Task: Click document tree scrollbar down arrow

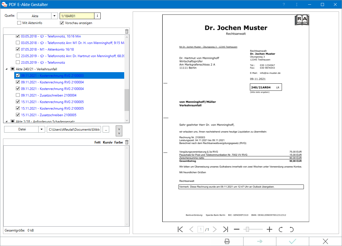Action: (x=127, y=120)
